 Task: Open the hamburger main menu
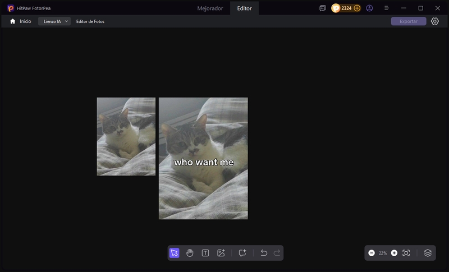[387, 8]
